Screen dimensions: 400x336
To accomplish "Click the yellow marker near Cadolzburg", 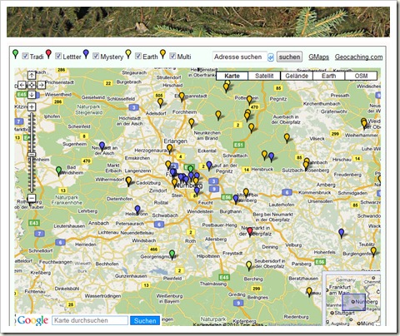I will 128,181.
